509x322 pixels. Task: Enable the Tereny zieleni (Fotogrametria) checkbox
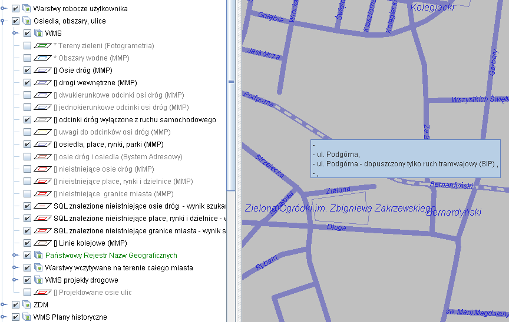[x=27, y=45]
